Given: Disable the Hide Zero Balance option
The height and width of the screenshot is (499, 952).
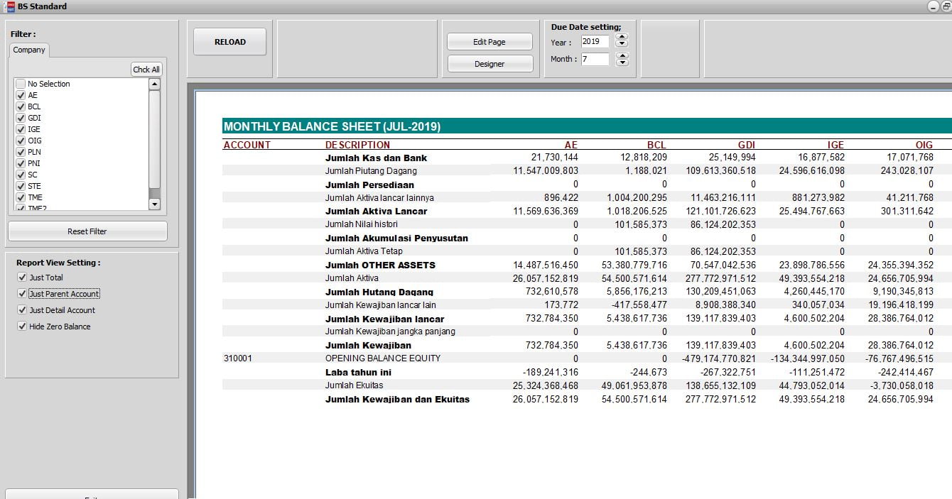Looking at the screenshot, I should coord(22,327).
